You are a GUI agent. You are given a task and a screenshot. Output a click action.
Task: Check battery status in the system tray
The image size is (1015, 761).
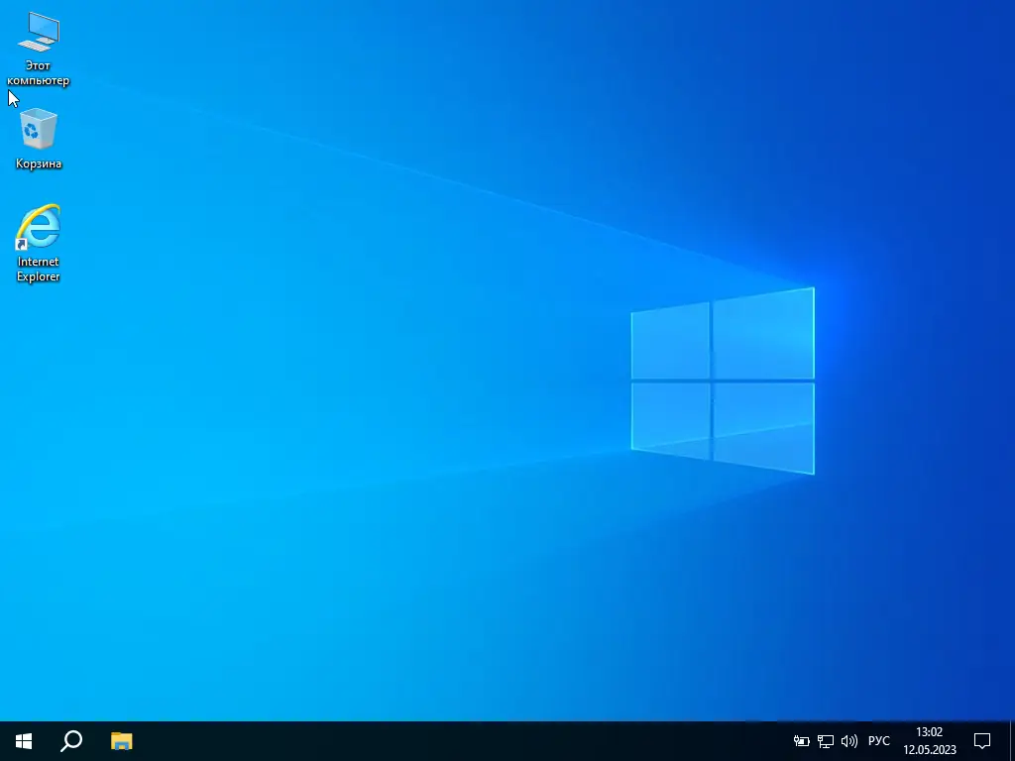(x=801, y=740)
